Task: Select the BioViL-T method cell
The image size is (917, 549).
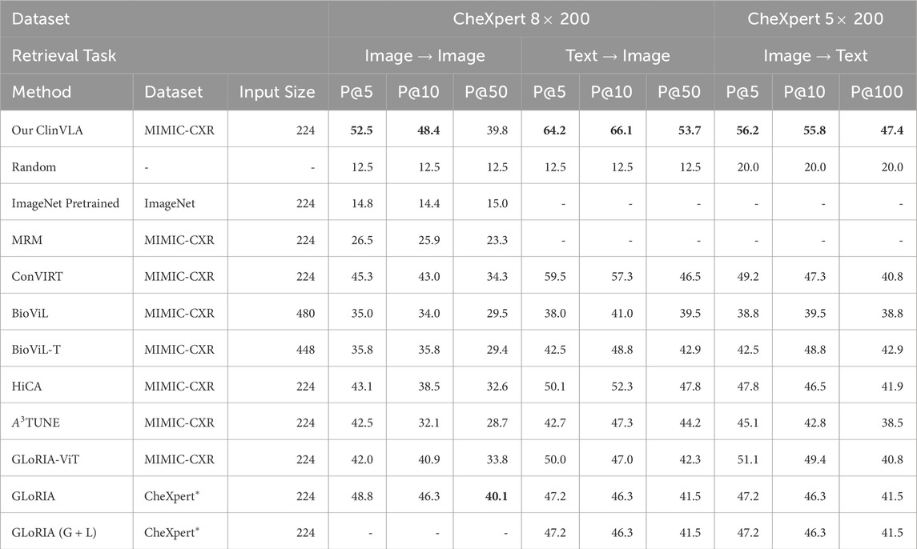Action: tap(38, 350)
